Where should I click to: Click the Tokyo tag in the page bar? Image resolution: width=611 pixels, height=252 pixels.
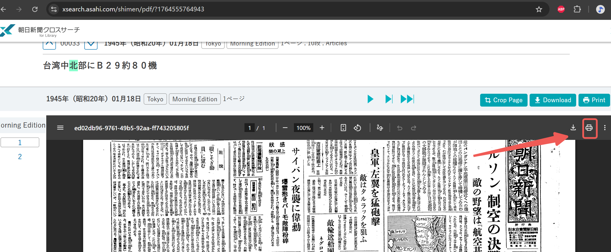(x=155, y=99)
